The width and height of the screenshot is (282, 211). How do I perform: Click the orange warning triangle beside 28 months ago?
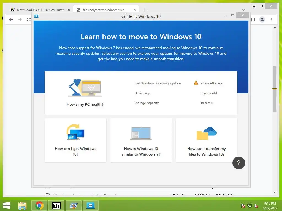196,83
